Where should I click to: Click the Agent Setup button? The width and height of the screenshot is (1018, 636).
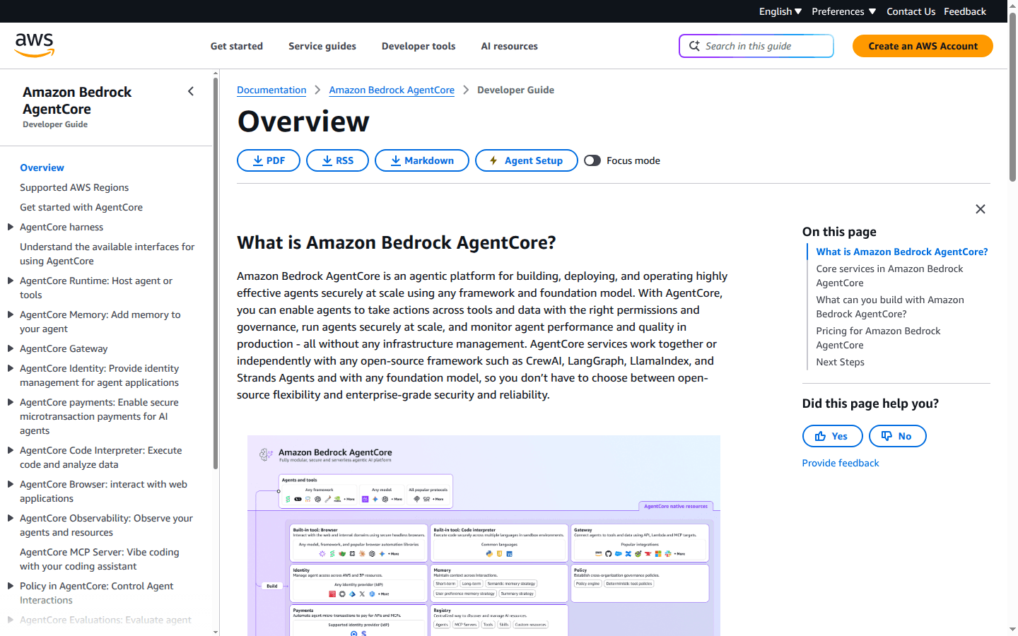527,160
